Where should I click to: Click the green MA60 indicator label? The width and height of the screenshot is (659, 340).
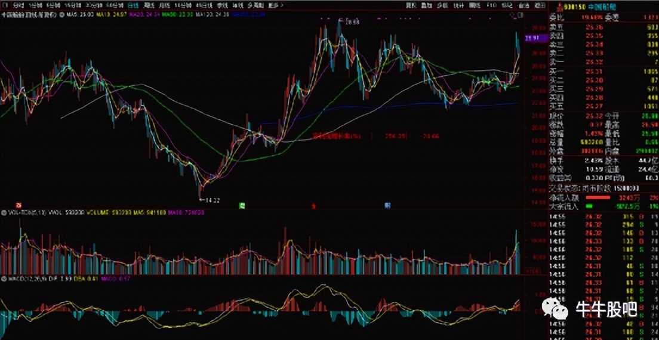pyautogui.click(x=178, y=15)
